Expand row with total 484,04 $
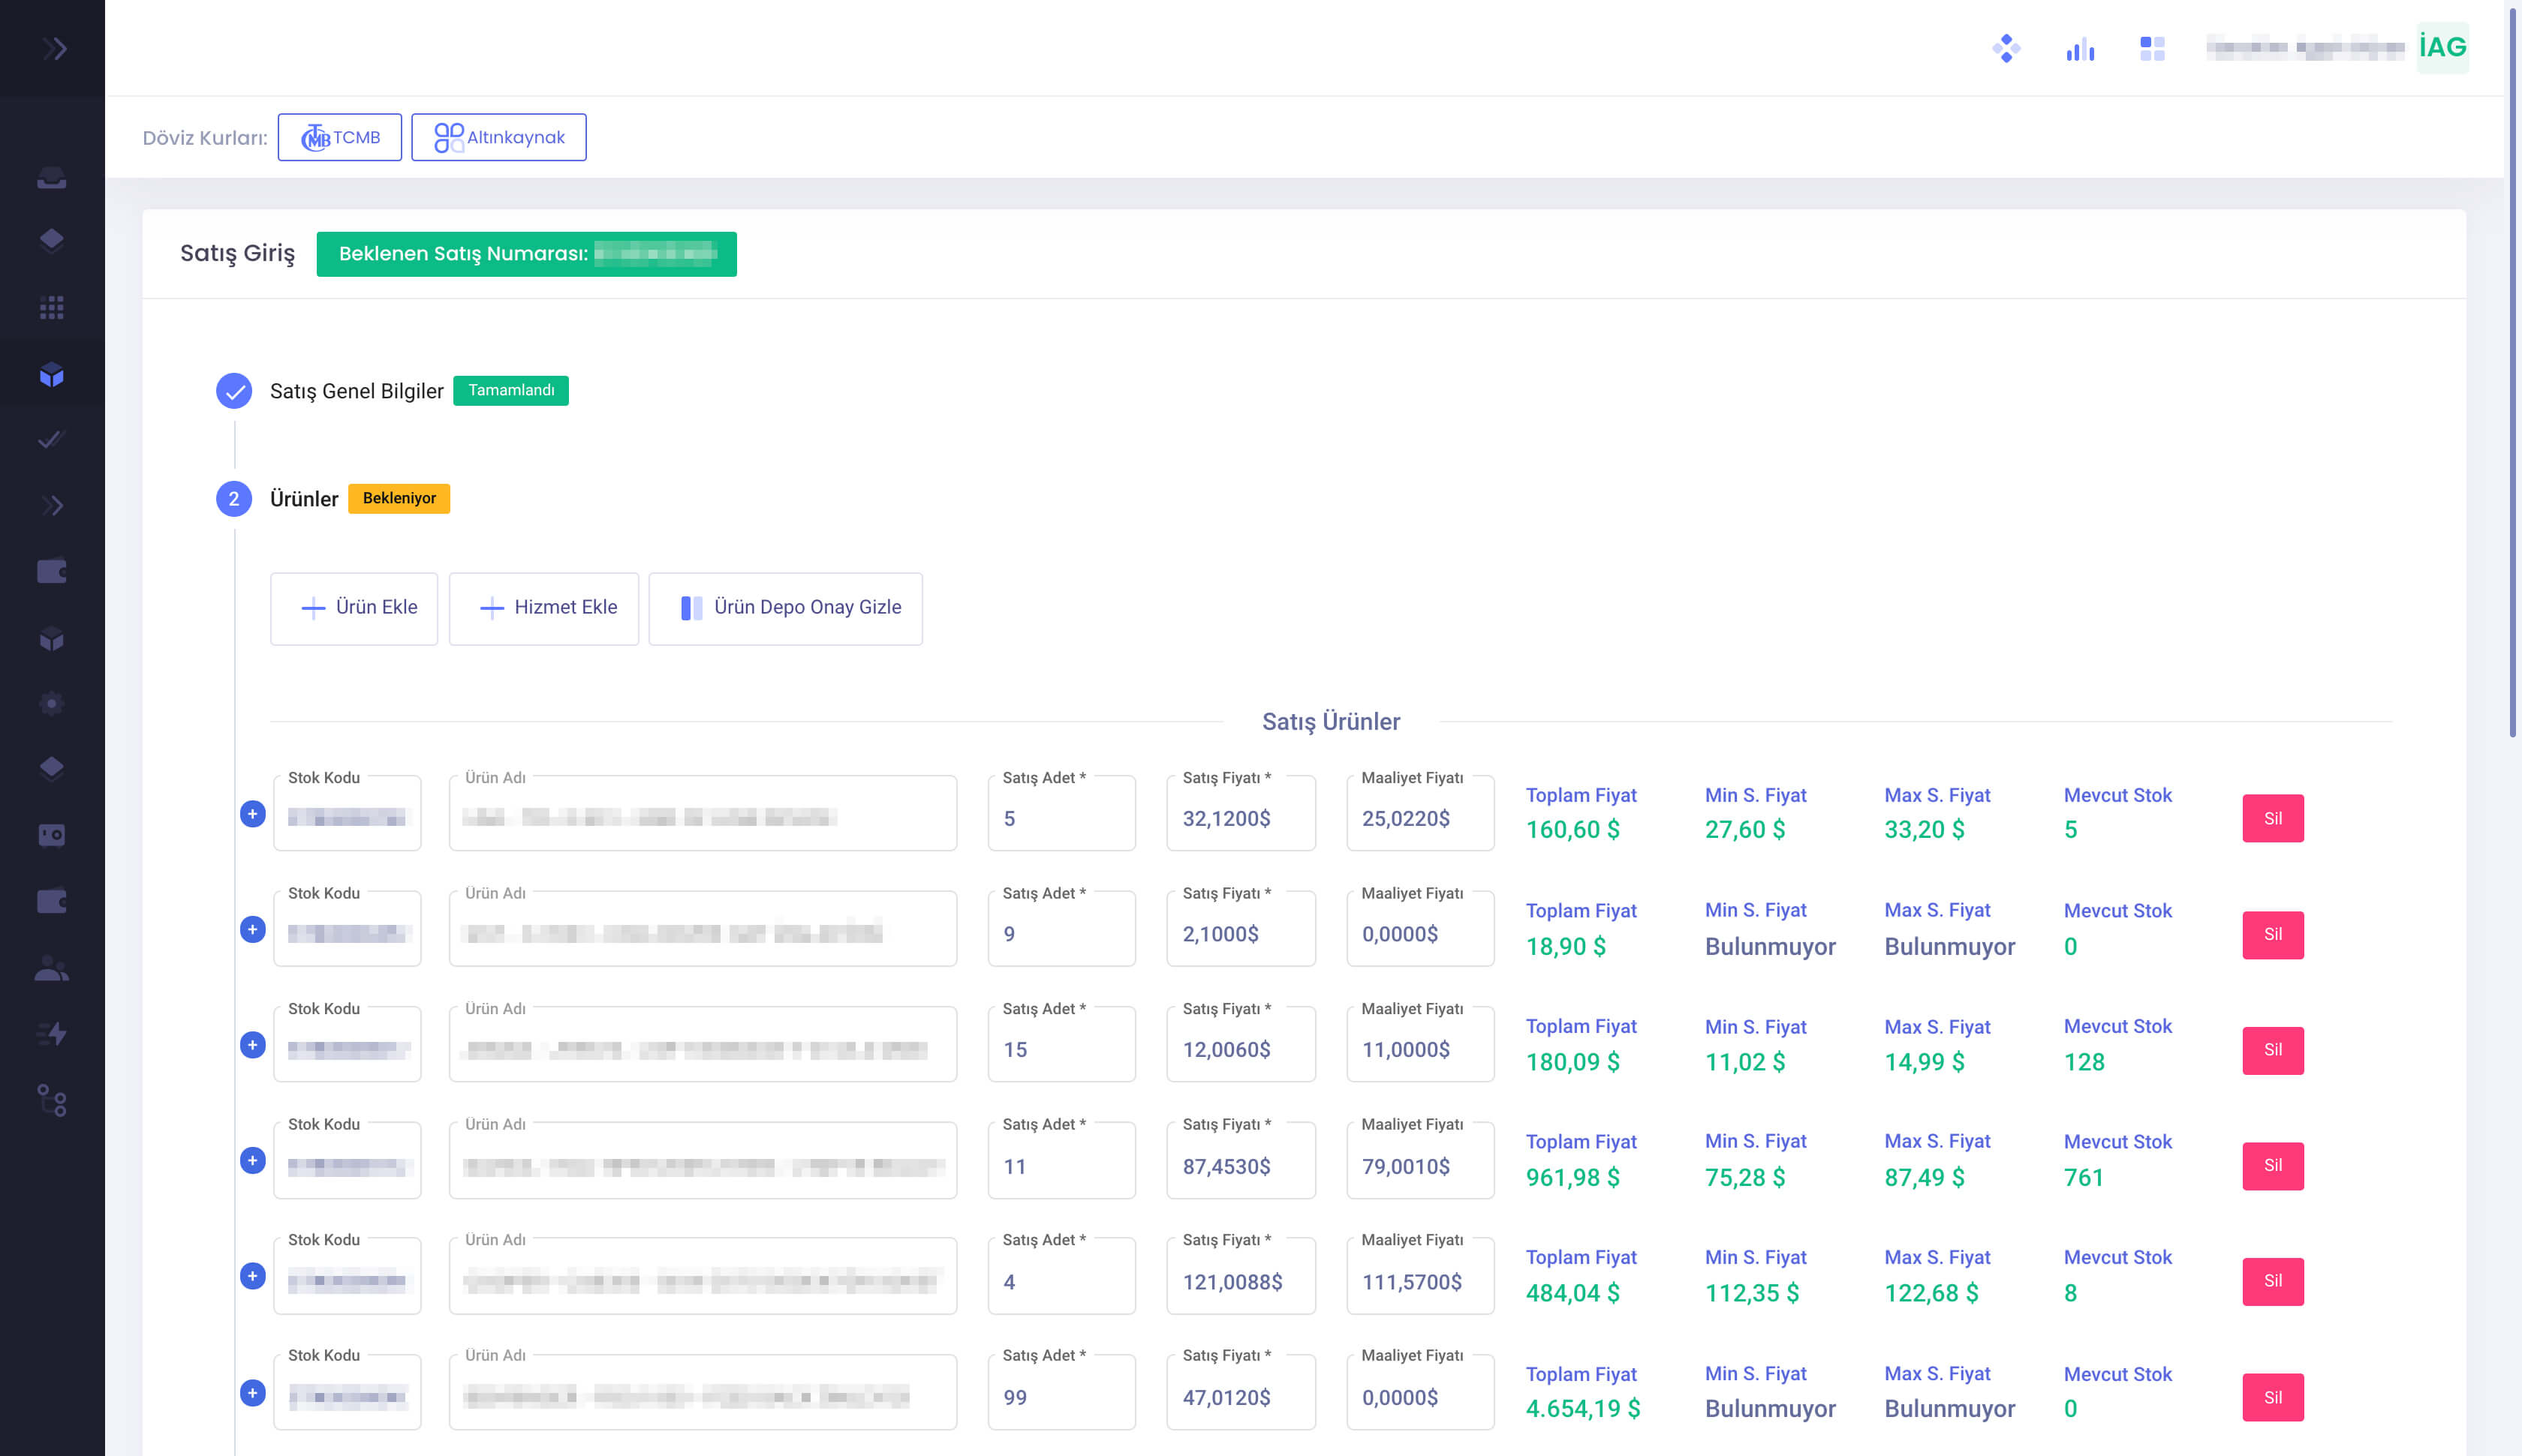 [x=252, y=1276]
